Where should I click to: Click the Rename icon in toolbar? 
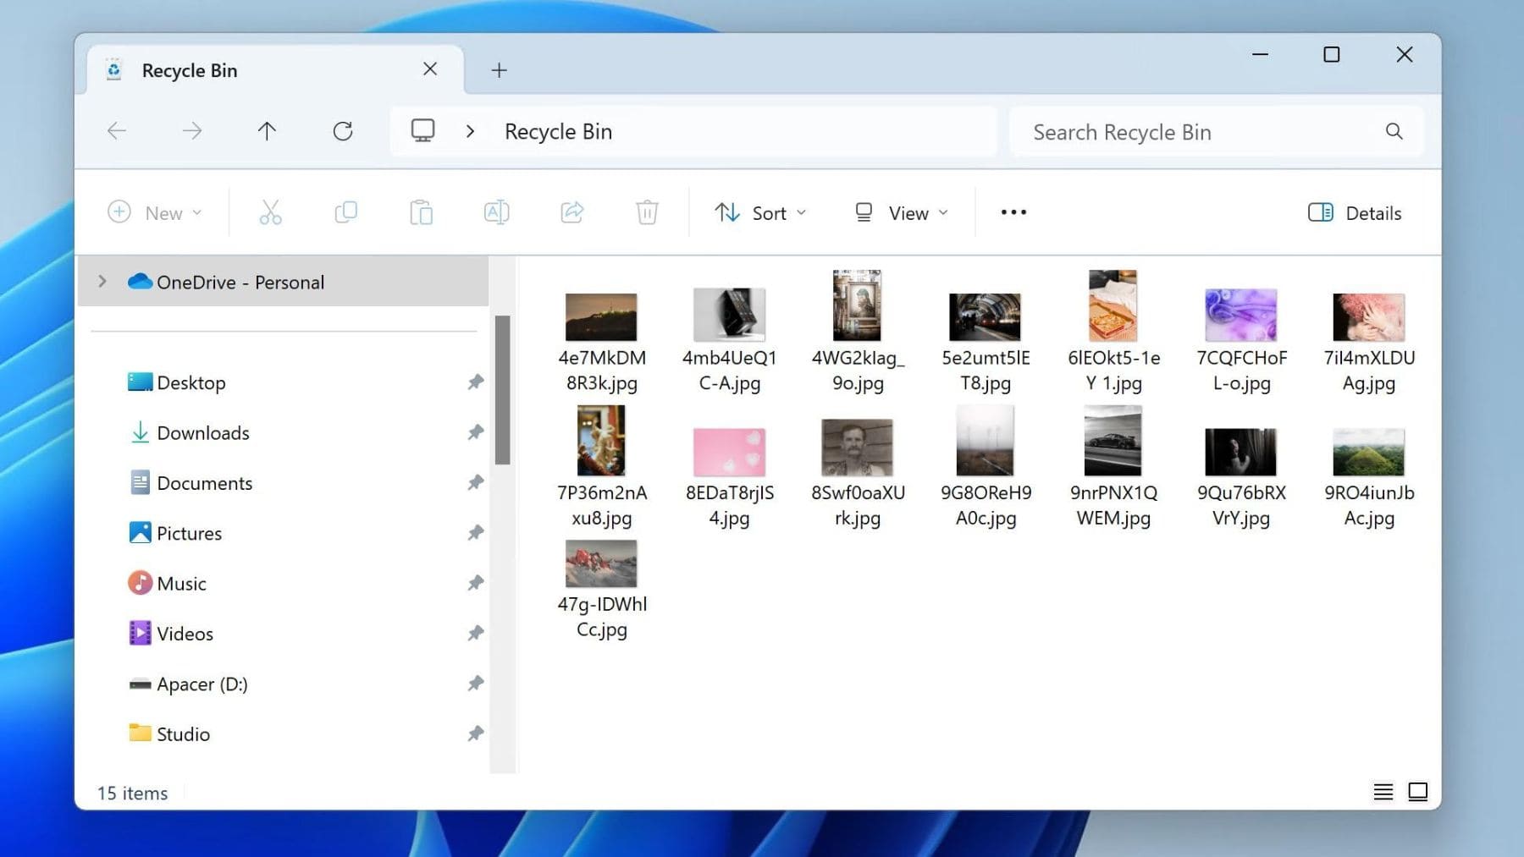[496, 212]
